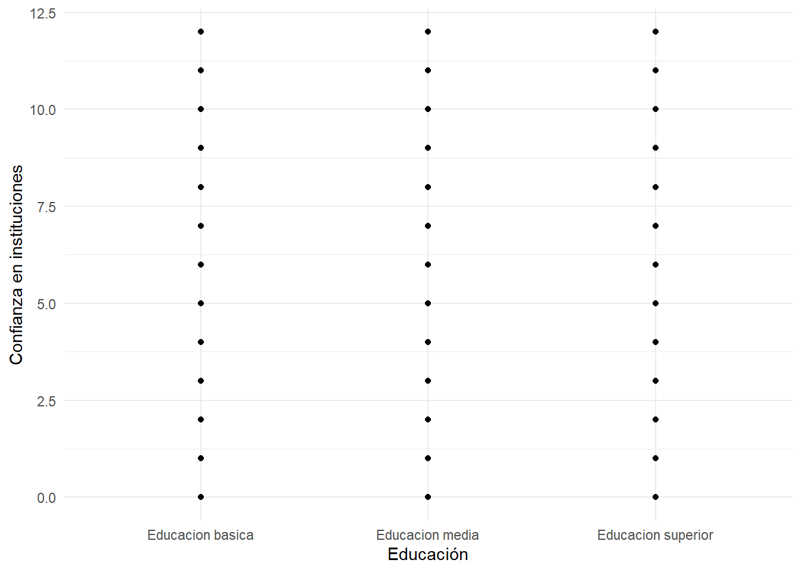Select the Educacion basica point at value 0
801x572 pixels.
pyautogui.click(x=201, y=497)
